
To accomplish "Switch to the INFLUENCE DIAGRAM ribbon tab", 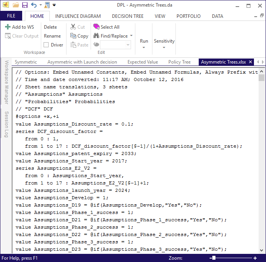I will pyautogui.click(x=78, y=16).
